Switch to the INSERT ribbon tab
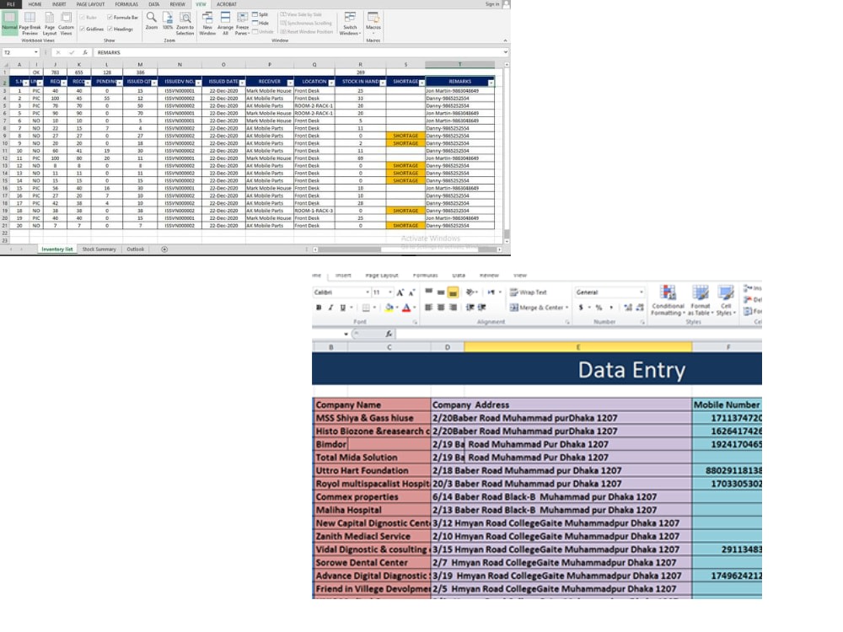Viewport: 843px width, 632px height. point(59,4)
